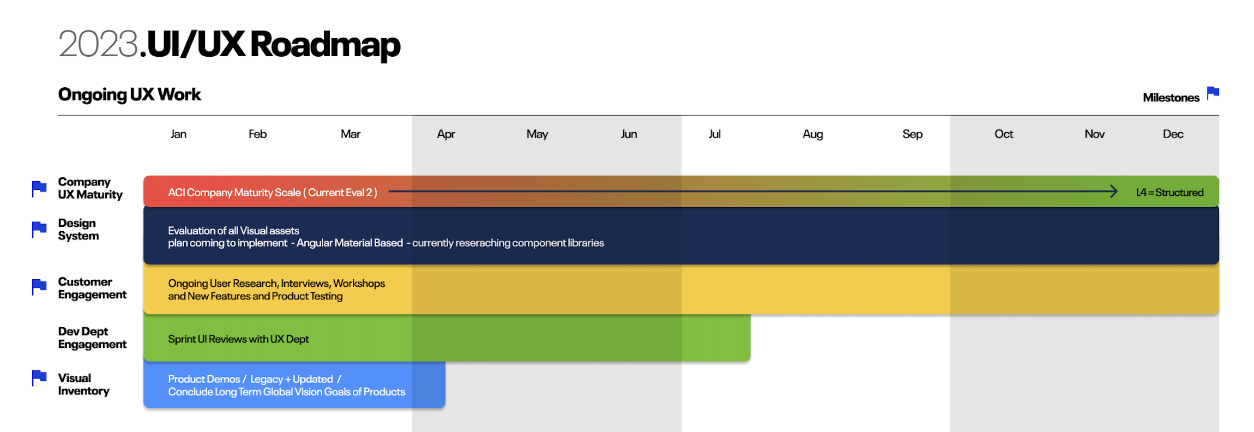Click the Nov month header
Image resolution: width=1254 pixels, height=432 pixels.
click(x=1094, y=134)
